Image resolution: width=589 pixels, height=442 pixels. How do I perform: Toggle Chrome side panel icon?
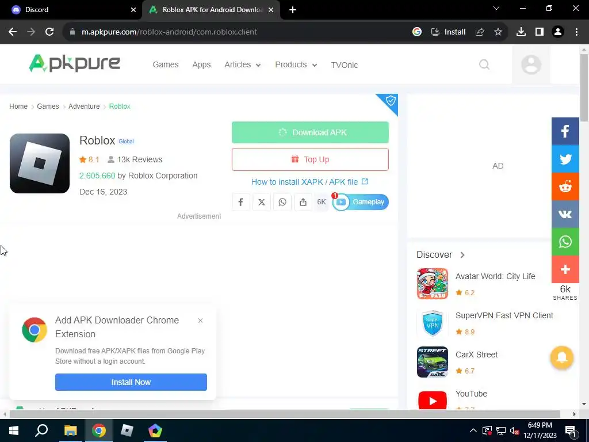click(540, 32)
